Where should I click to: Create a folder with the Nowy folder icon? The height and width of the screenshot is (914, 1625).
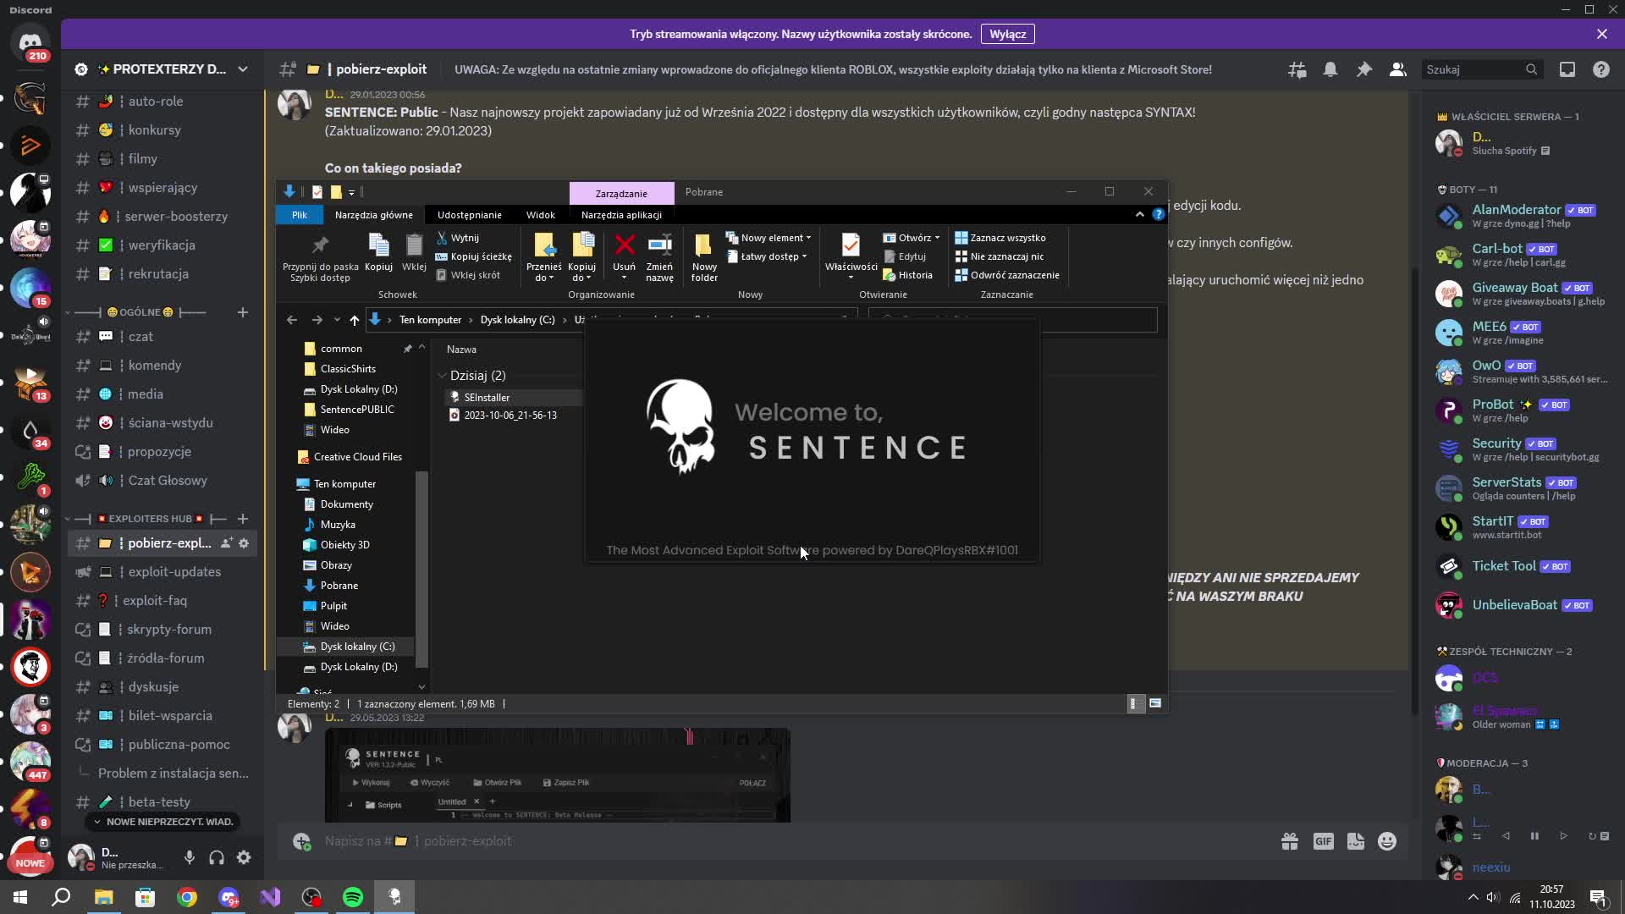tap(704, 251)
